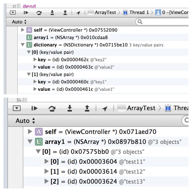Viewport: 192px width, 192px height.
Task: Click the stack frame person icon
Action: [x=158, y=12]
